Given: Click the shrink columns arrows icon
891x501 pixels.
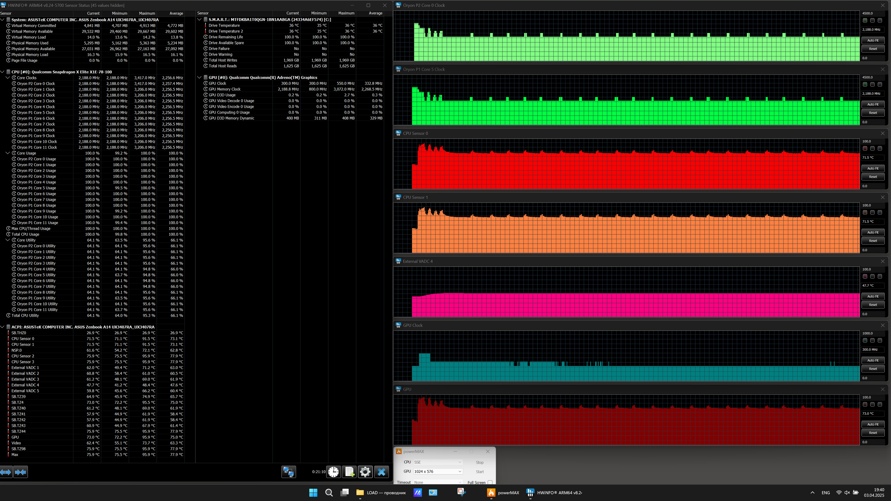Looking at the screenshot, I should pyautogui.click(x=20, y=472).
